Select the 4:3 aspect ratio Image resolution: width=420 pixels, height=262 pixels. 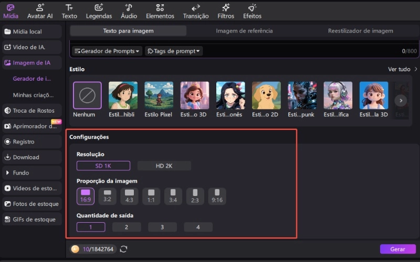click(129, 196)
